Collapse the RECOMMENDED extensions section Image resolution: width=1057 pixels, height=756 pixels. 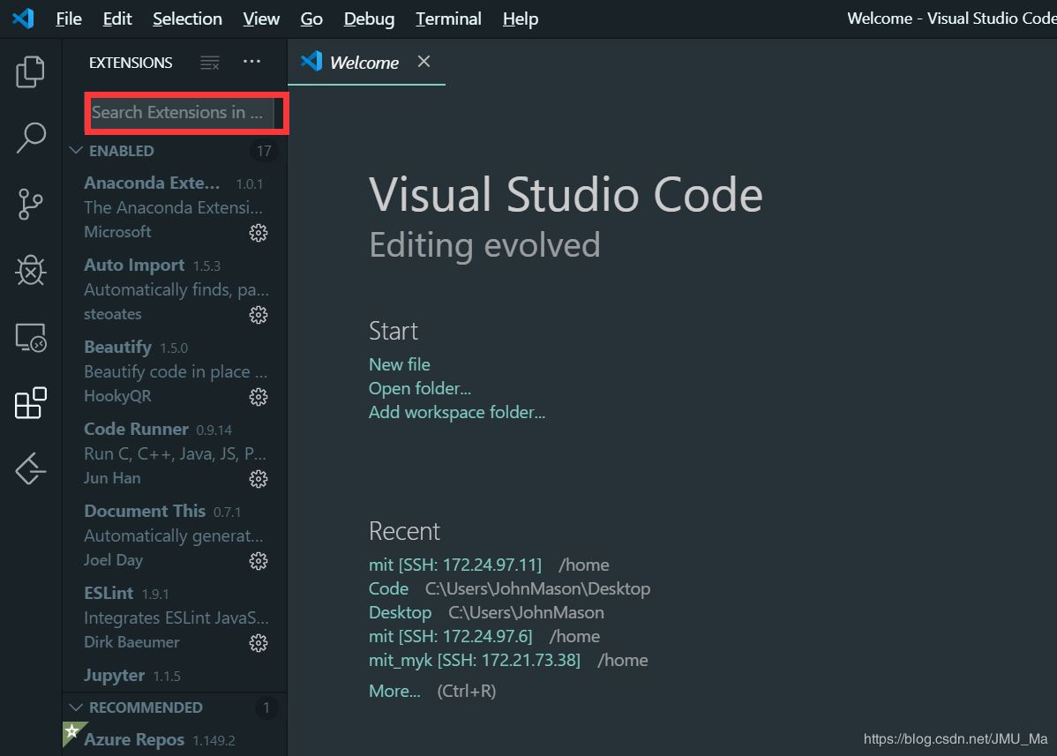pos(76,707)
